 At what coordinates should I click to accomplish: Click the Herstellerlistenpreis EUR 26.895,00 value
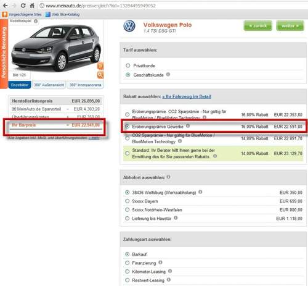coord(86,101)
